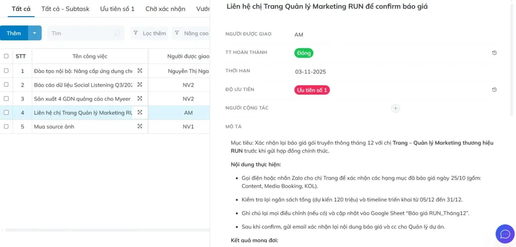Click the AM value in Người được giao
516x247 pixels.
click(x=299, y=35)
